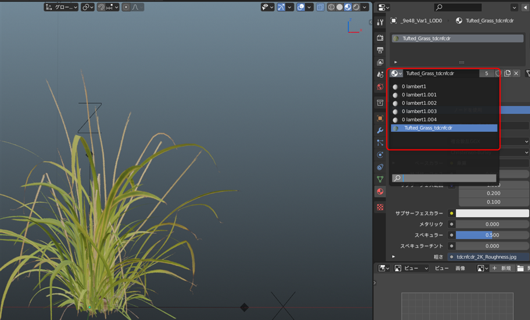Click the open image folder icon
The width and height of the screenshot is (530, 320).
pyautogui.click(x=520, y=268)
